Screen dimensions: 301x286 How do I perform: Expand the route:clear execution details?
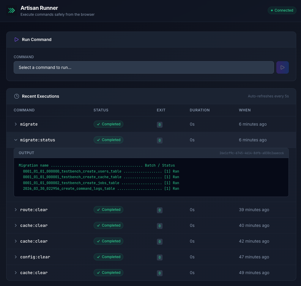16,210
